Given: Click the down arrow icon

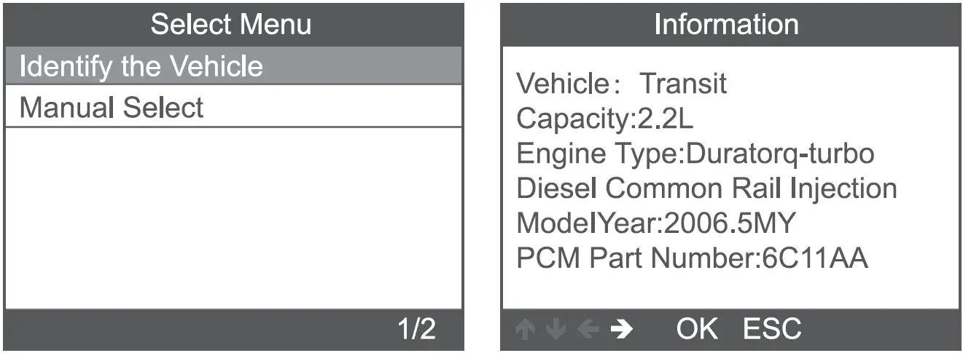Looking at the screenshot, I should pos(555,330).
